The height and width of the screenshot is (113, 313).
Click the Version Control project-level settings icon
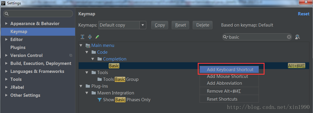pyautogui.click(x=71, y=55)
